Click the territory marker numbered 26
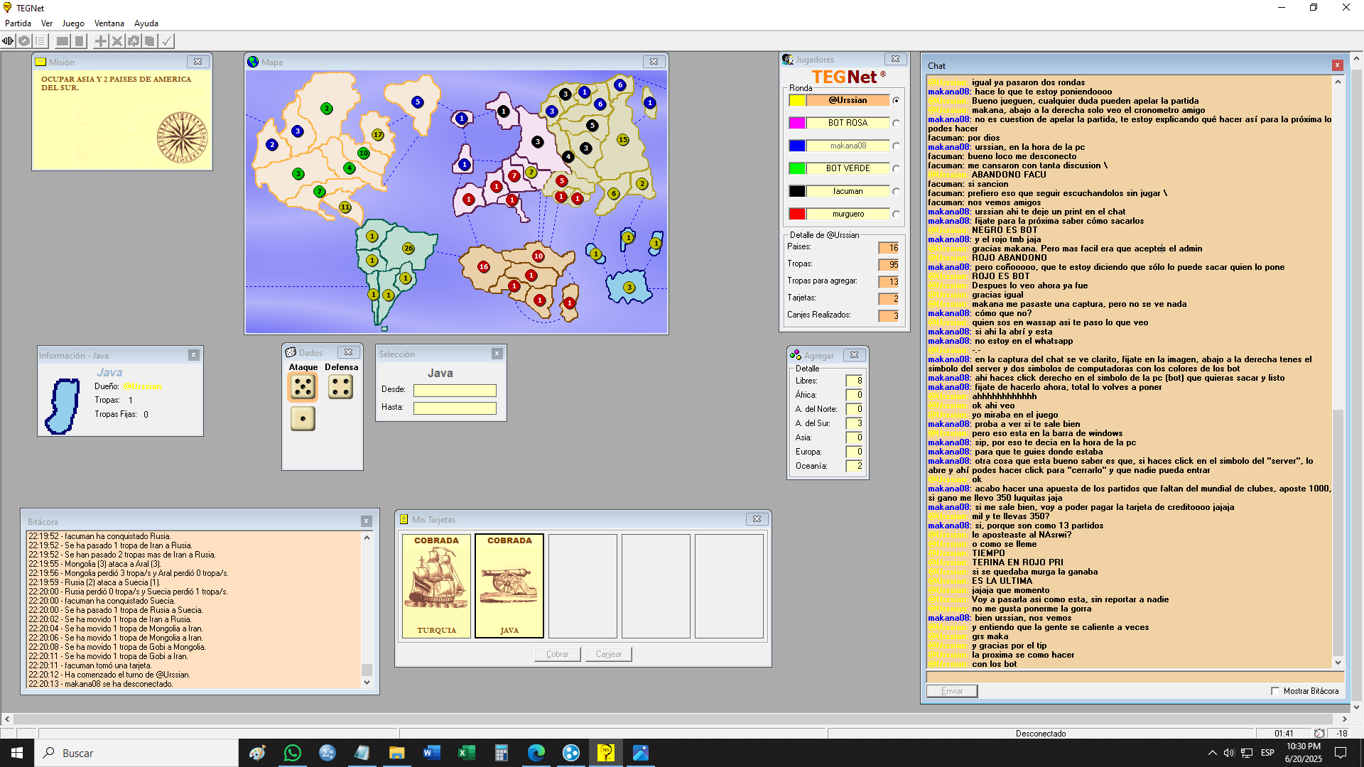This screenshot has width=1364, height=767. click(408, 249)
